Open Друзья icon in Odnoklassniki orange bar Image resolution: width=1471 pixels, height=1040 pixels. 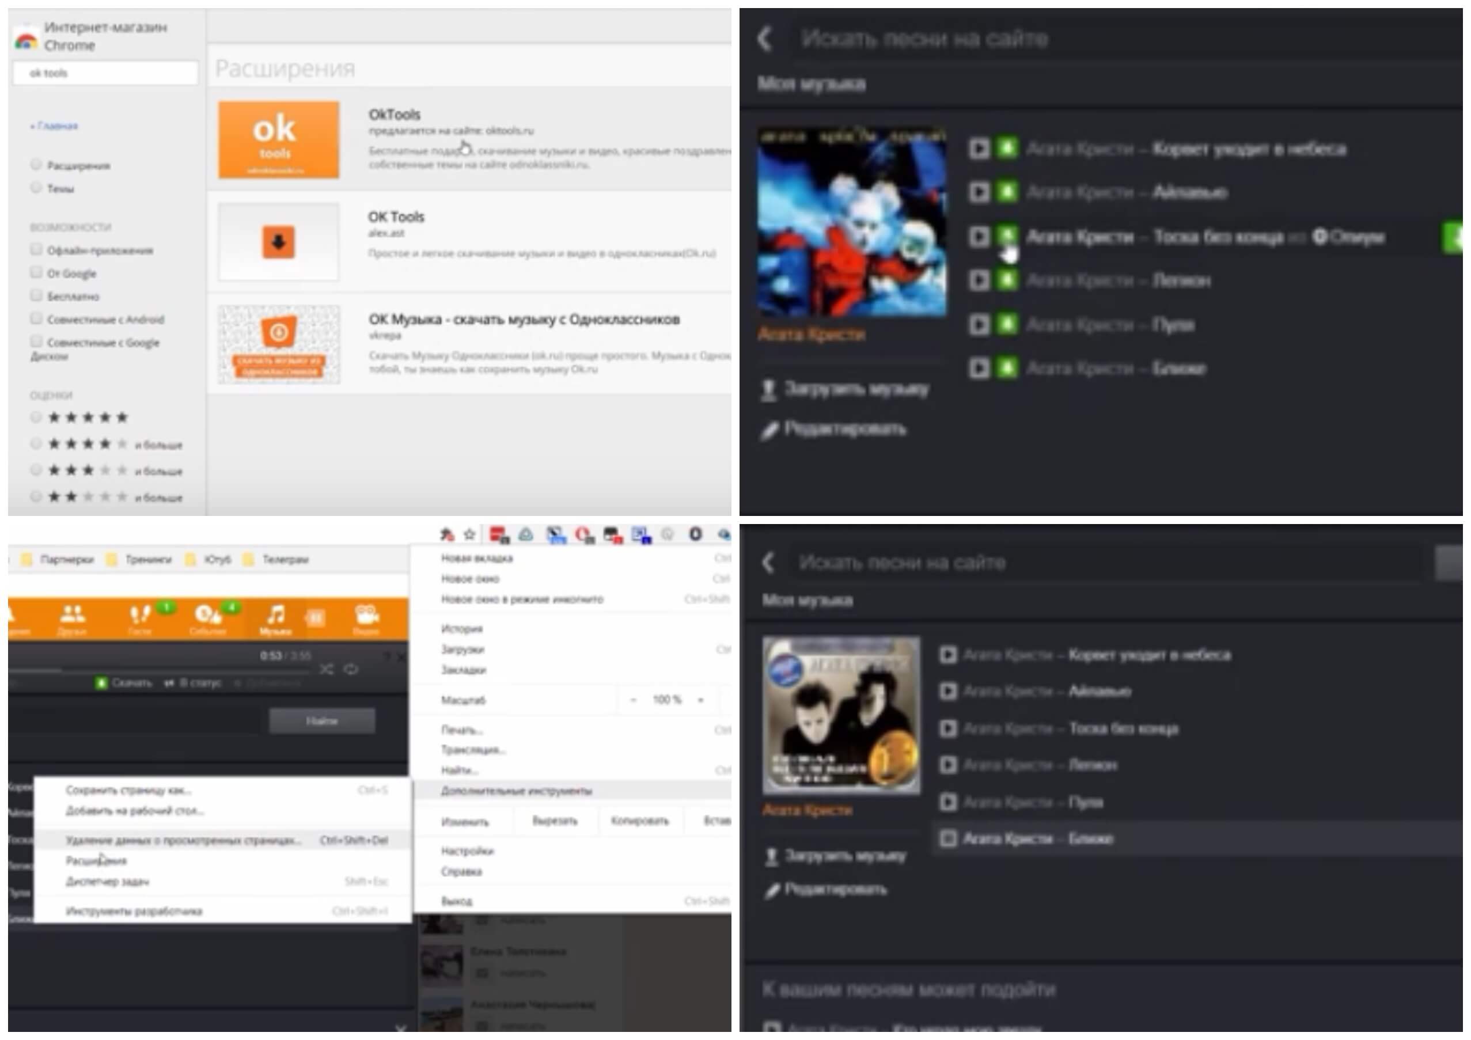pyautogui.click(x=72, y=618)
